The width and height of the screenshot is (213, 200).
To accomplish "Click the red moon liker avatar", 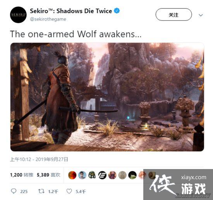I will (x=72, y=175).
